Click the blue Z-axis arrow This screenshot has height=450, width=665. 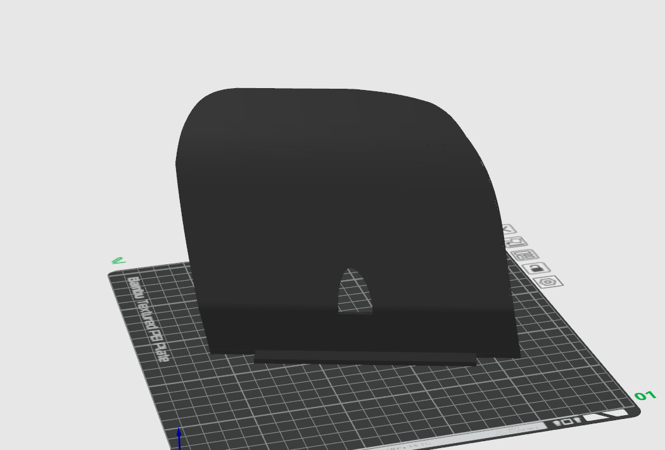[x=179, y=437]
